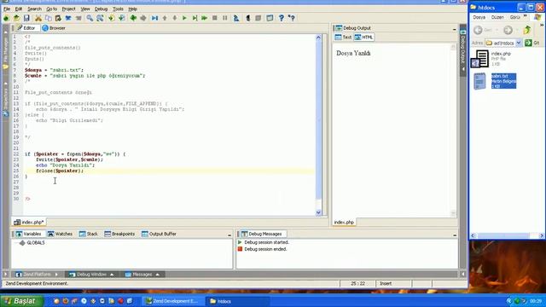Open the Debug menu

pos(101,9)
